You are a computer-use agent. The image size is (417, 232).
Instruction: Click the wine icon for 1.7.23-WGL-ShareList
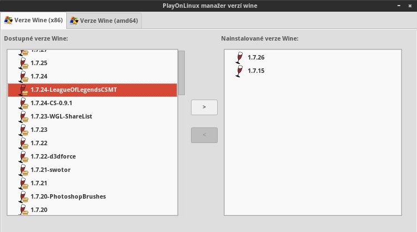[23, 116]
